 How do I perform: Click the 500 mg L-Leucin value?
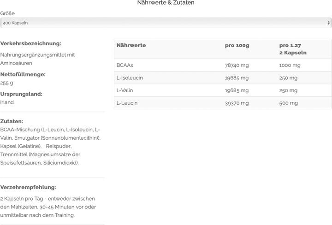point(289,103)
